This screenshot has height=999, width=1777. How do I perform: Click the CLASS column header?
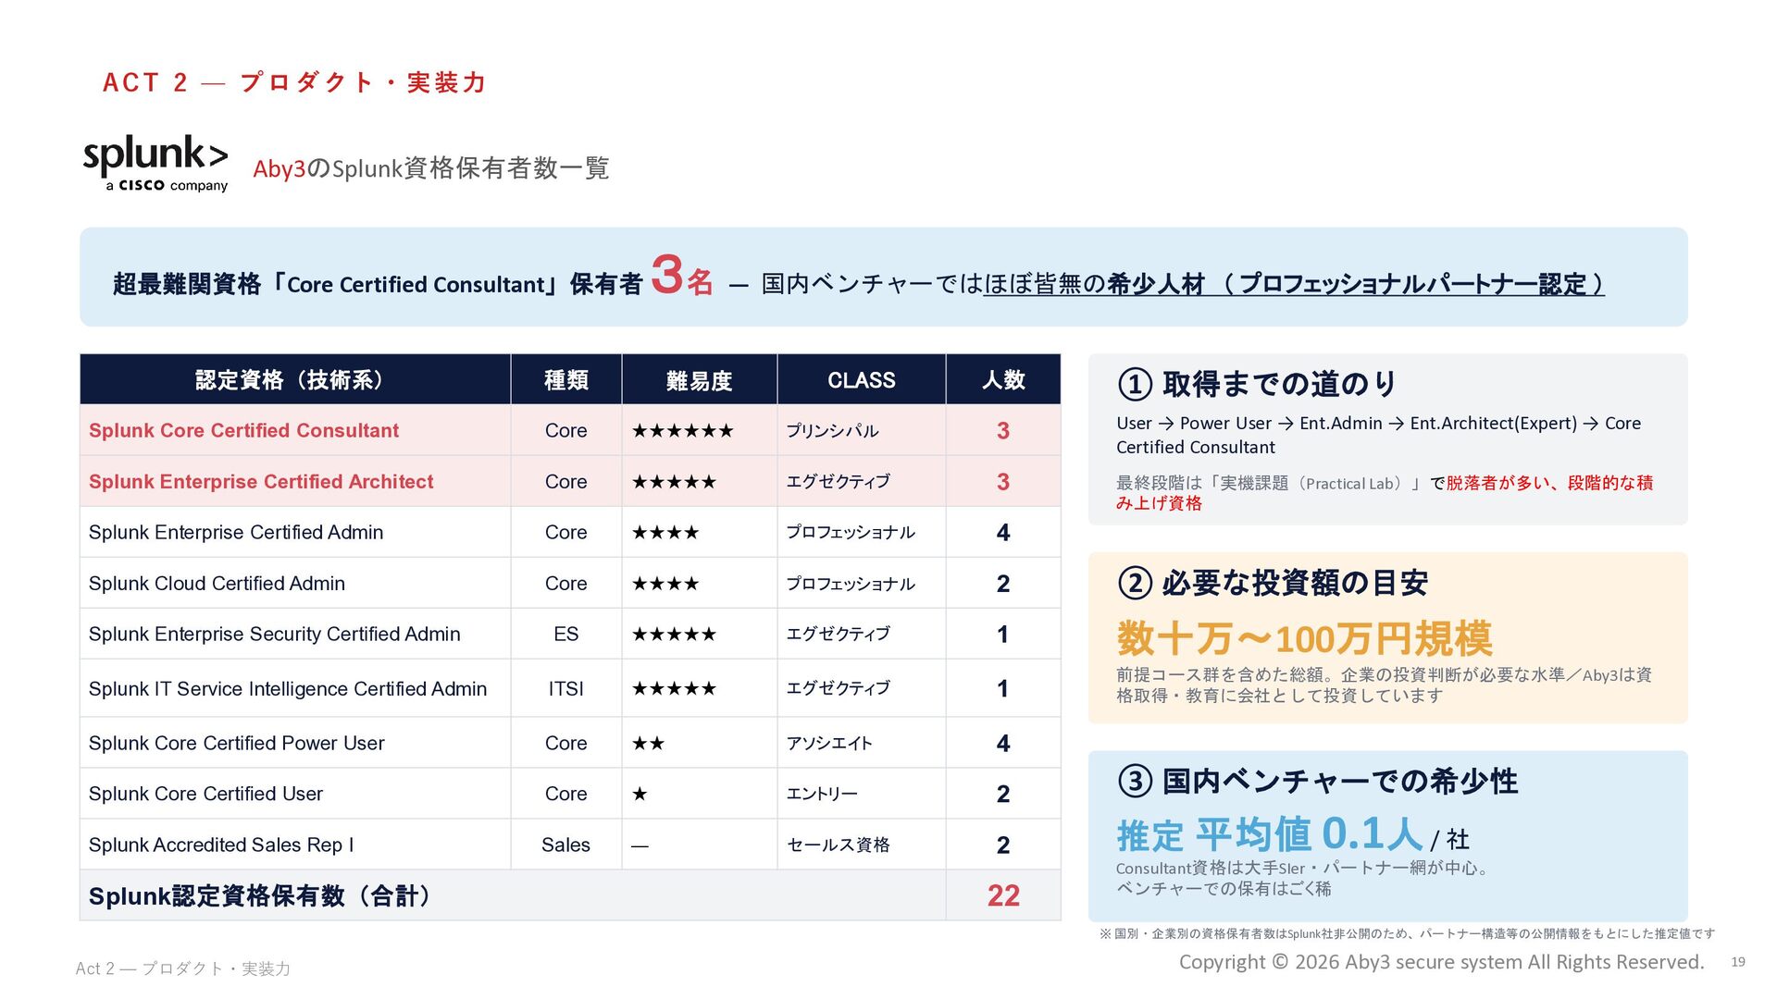coord(862,379)
